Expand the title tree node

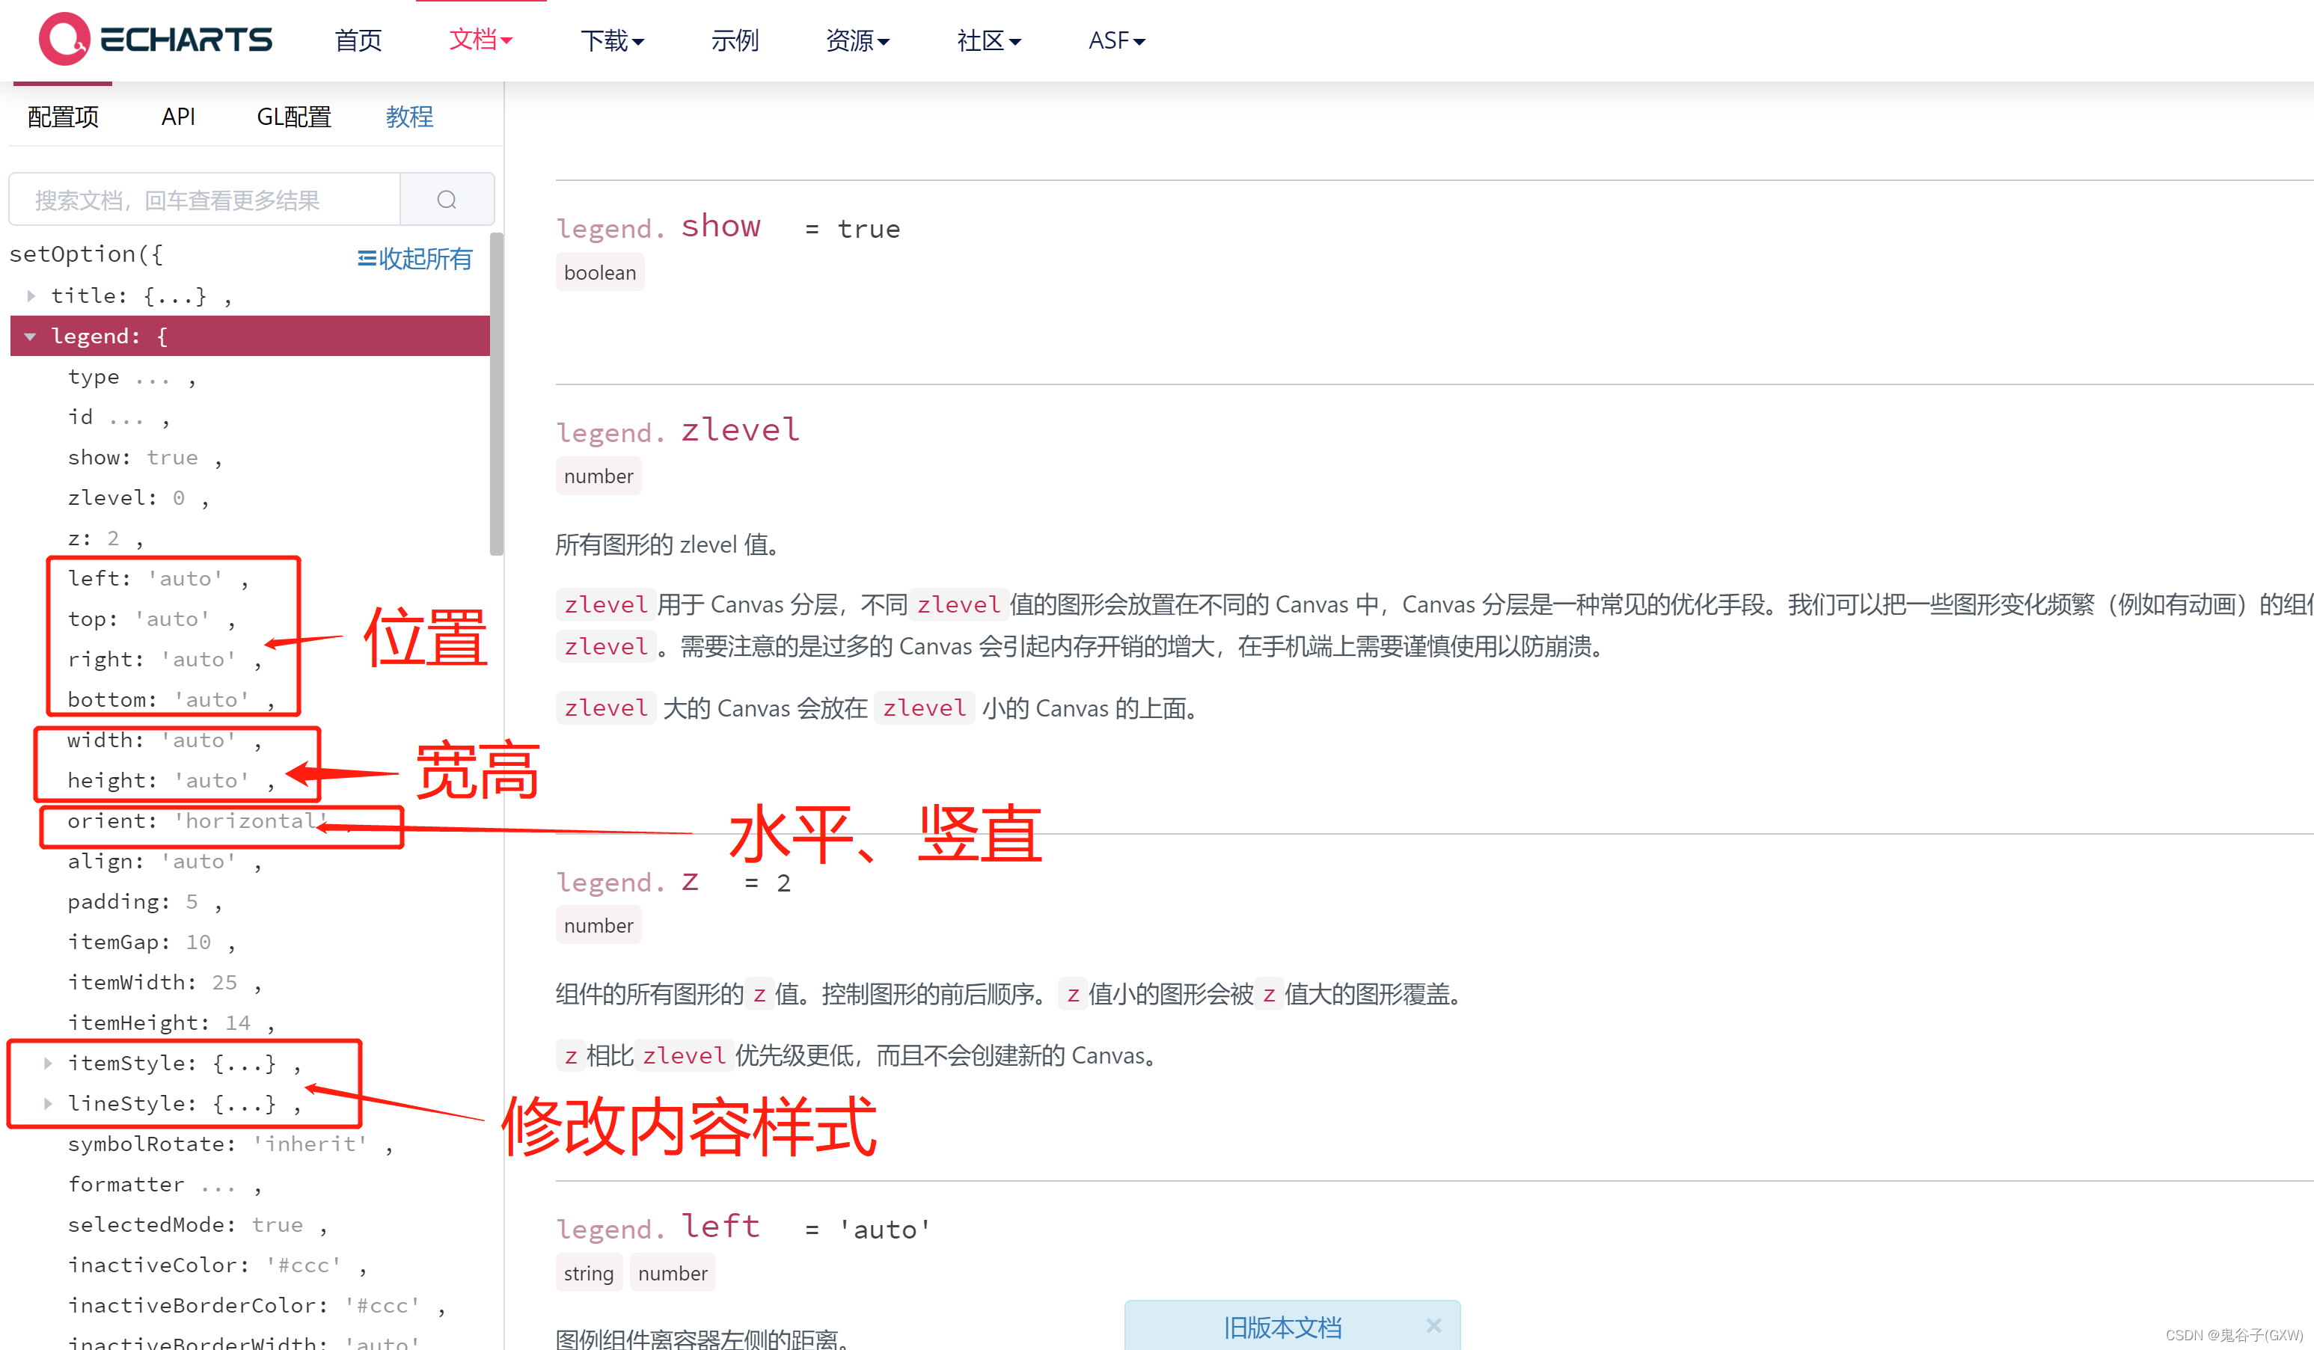point(31,295)
